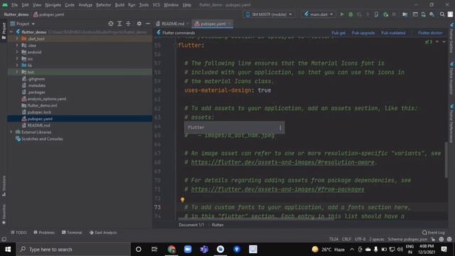Click the Windows Start button
Image resolution: width=455 pixels, height=256 pixels.
(8, 250)
